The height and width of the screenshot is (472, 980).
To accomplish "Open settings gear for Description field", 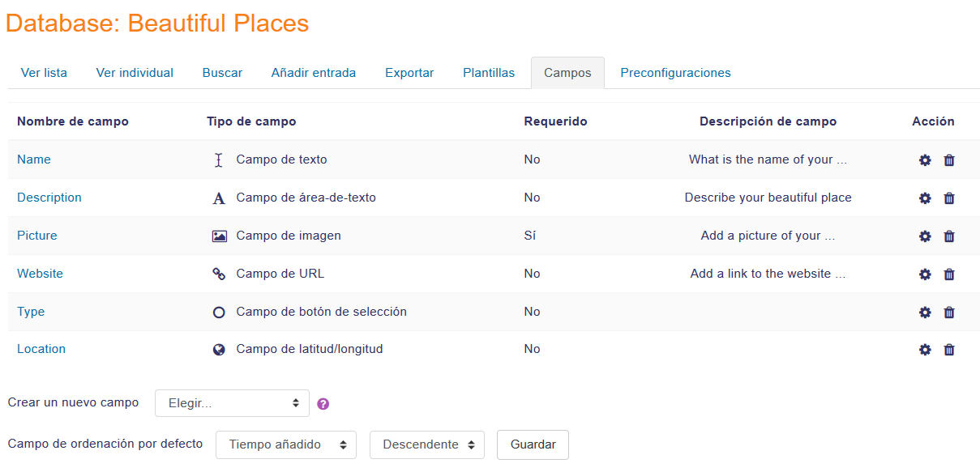I will coord(925,198).
